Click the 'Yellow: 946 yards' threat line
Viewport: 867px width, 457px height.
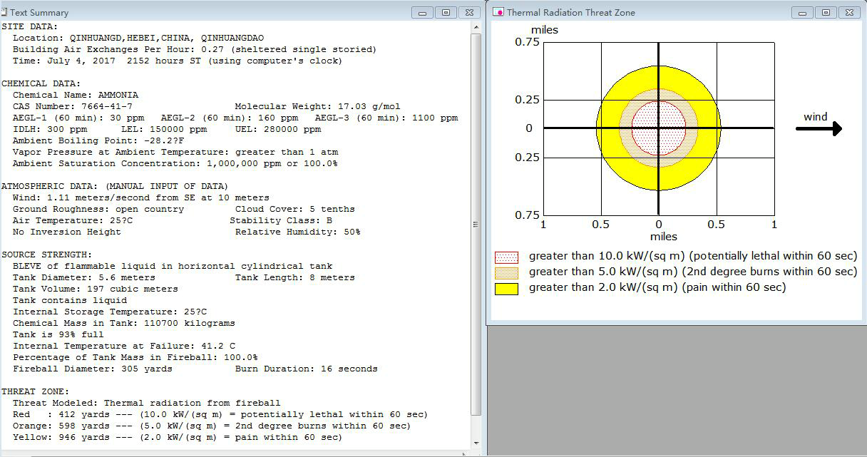point(178,437)
